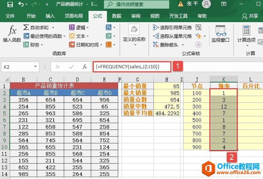Open the 监视窗口 watch window

pos(220,34)
